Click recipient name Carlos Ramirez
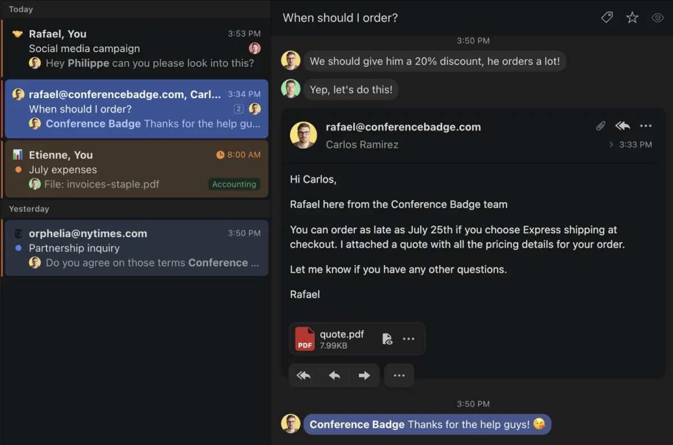 click(362, 145)
